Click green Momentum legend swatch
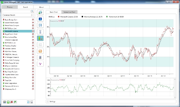180x107 pixels. tap(107, 16)
